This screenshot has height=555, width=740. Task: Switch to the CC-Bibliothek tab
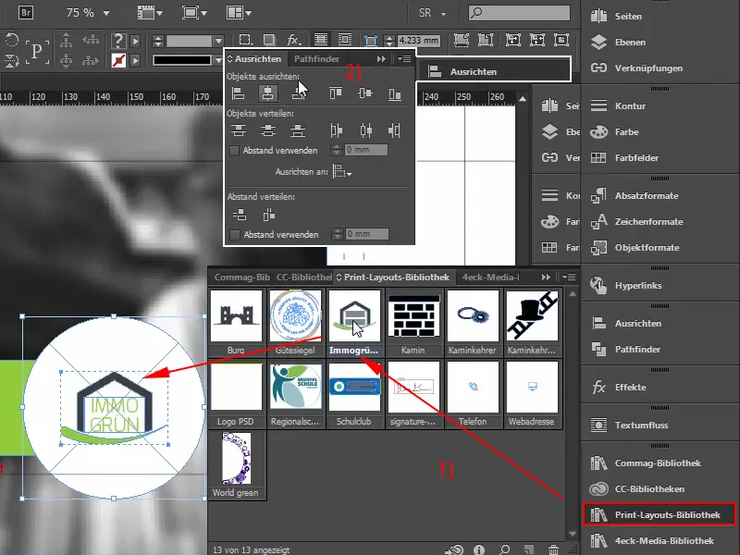pyautogui.click(x=304, y=277)
